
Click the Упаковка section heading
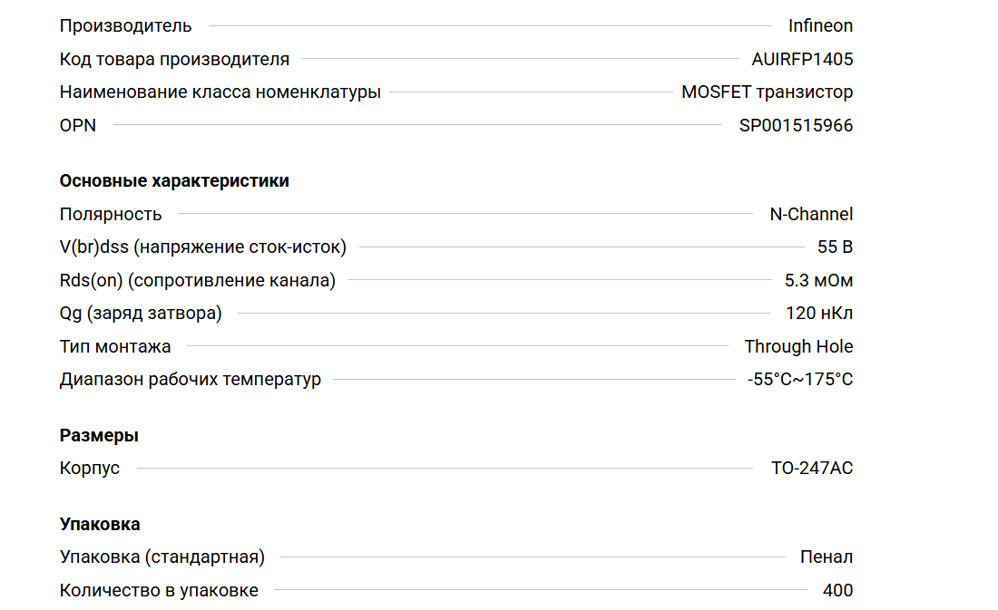coord(100,524)
